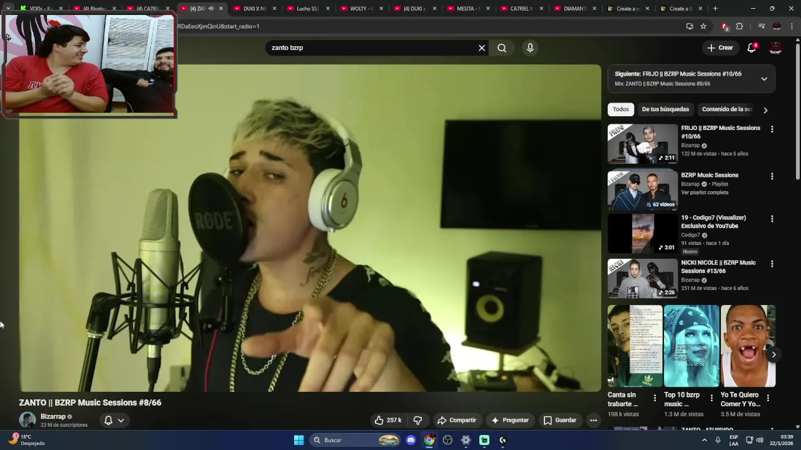Open the 'Top 10 bzrp music' short
This screenshot has height=450, width=801.
pos(691,346)
